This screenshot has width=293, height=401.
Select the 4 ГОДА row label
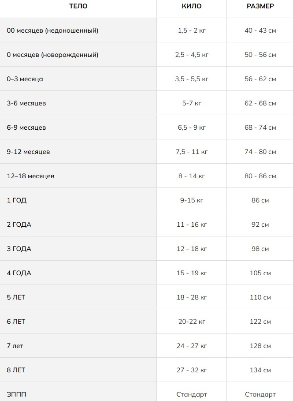click(x=19, y=273)
